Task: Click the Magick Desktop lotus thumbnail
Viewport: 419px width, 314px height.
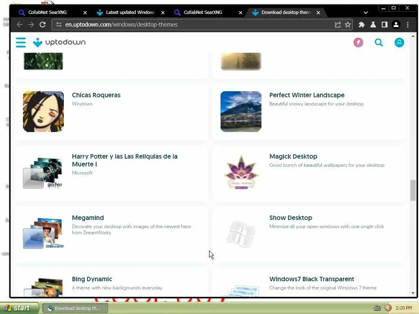Action: (x=241, y=173)
